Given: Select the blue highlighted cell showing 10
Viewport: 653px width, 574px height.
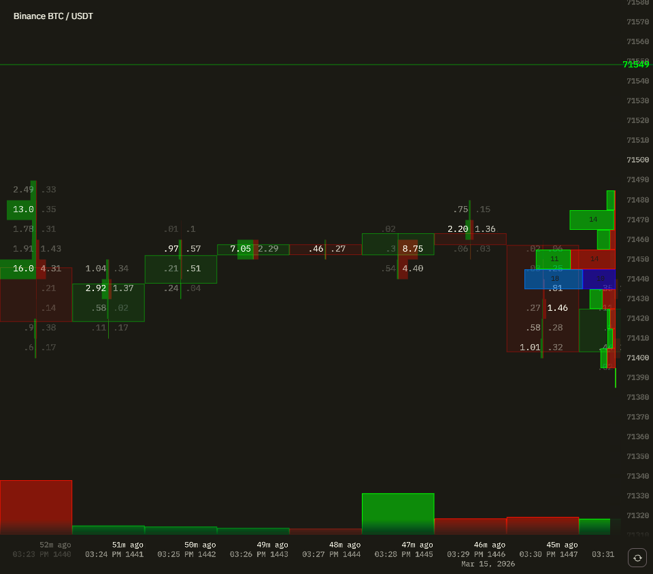Looking at the screenshot, I should [554, 279].
